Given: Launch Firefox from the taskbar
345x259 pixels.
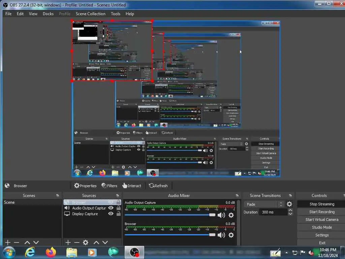Looking at the screenshot, I should pos(51,252).
